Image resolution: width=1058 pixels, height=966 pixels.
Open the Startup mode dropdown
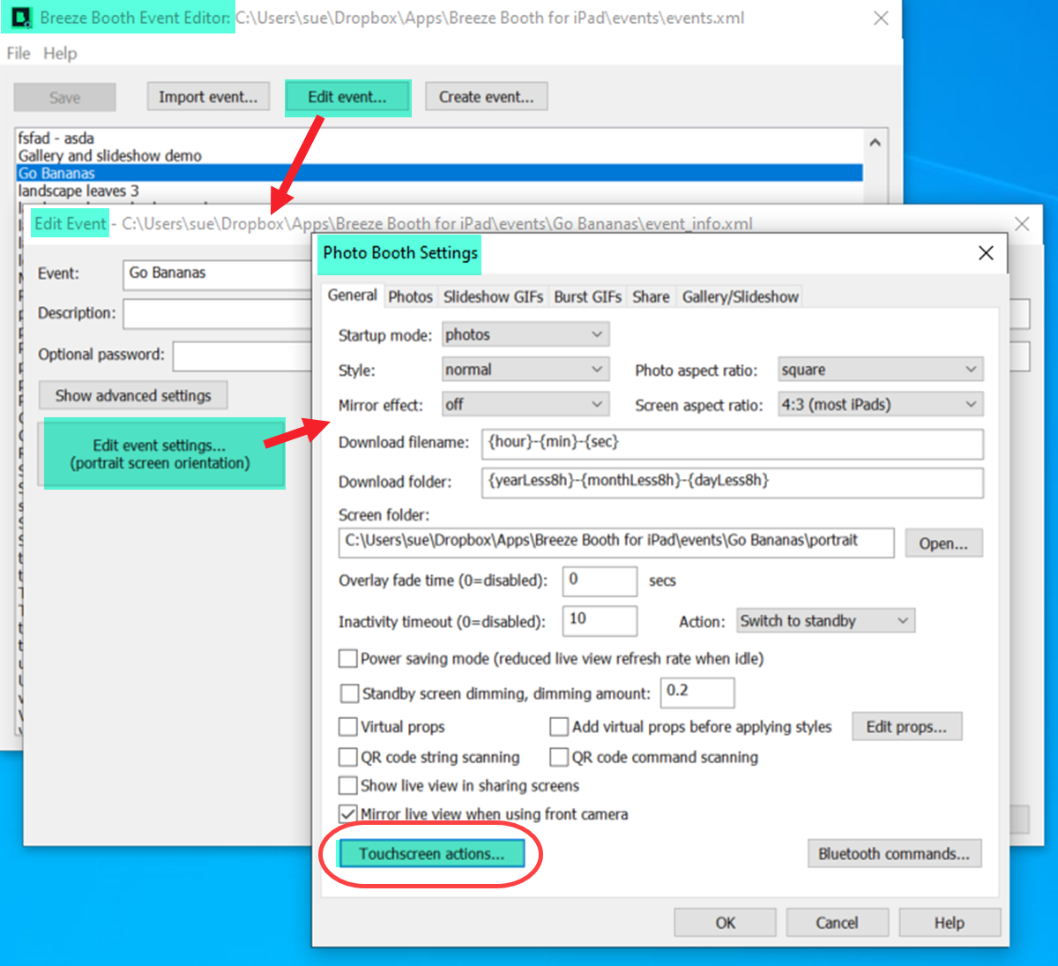click(x=525, y=334)
